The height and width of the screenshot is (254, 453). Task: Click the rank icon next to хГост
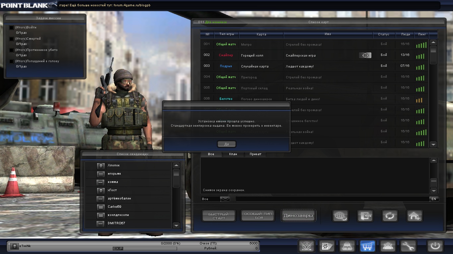101,190
